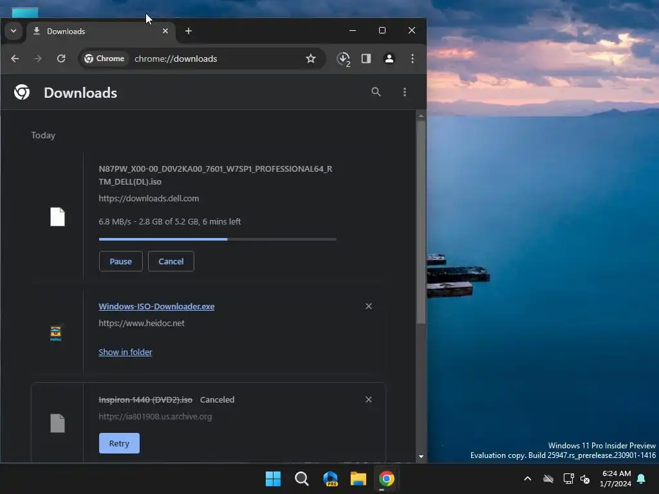Open the clock showing 6:24 AM

click(616, 479)
